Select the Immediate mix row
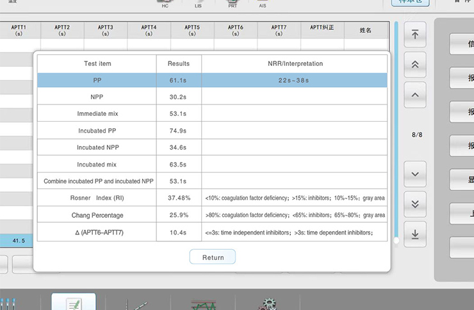 (x=212, y=113)
